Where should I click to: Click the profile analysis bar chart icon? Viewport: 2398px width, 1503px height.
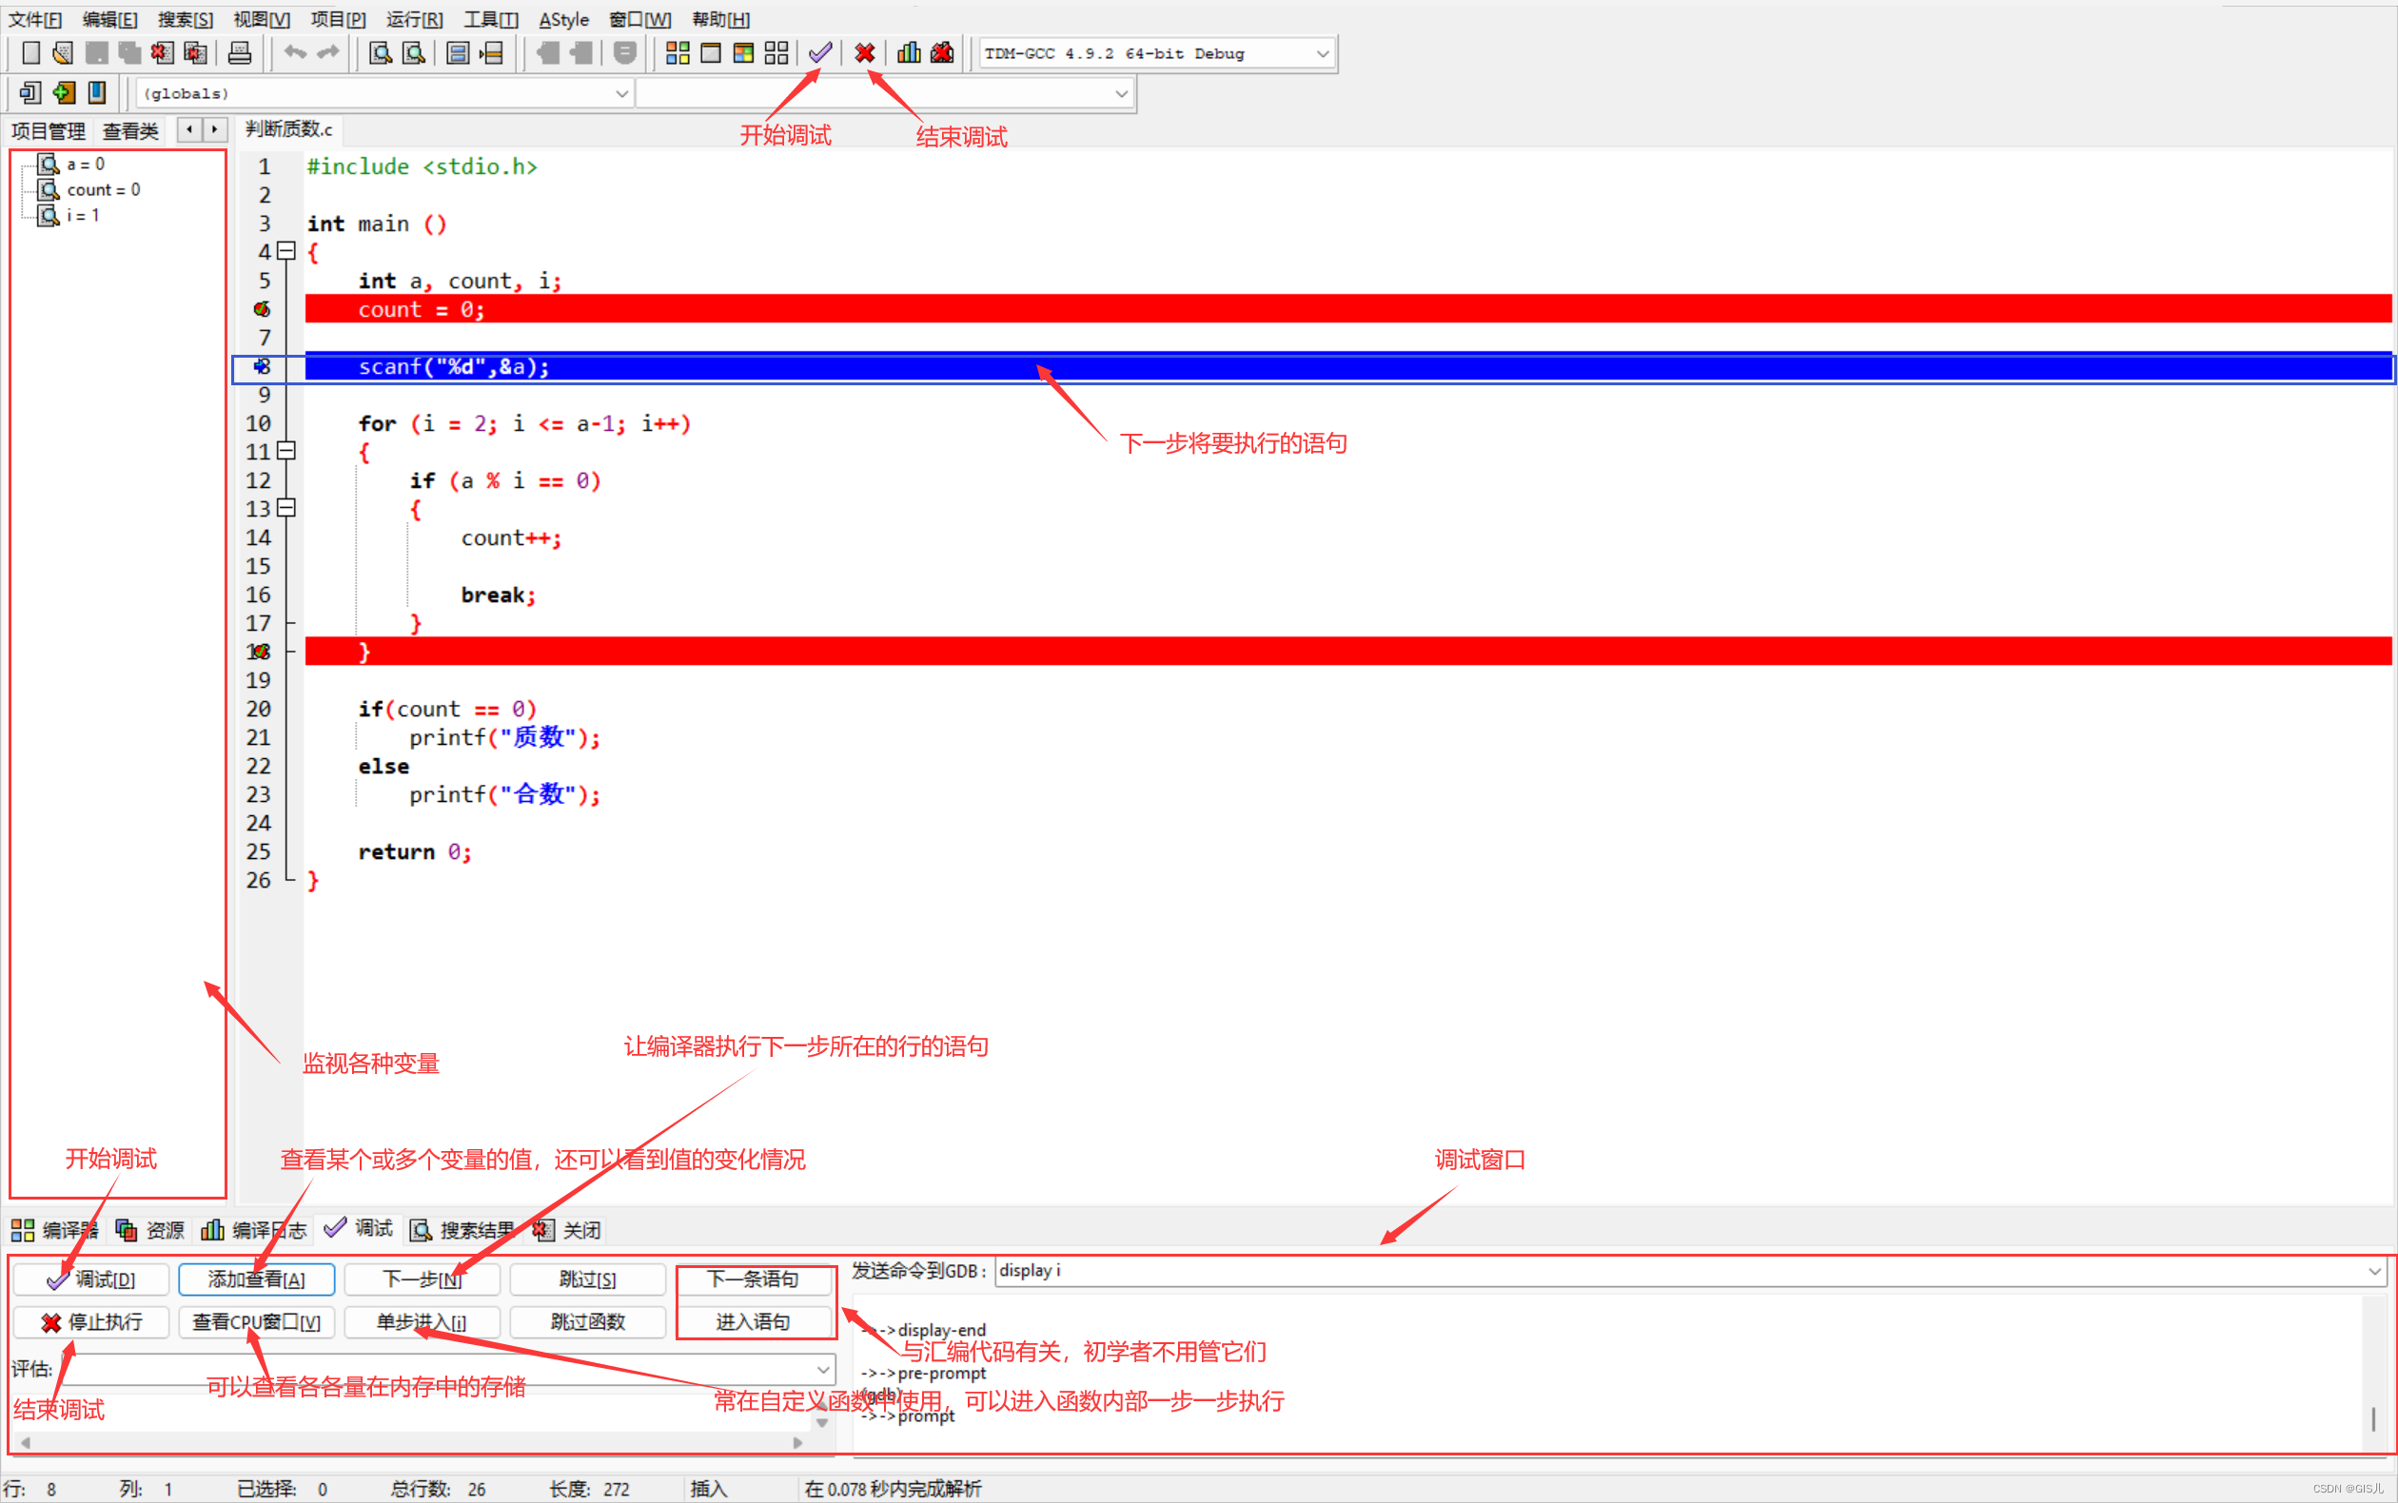[908, 52]
